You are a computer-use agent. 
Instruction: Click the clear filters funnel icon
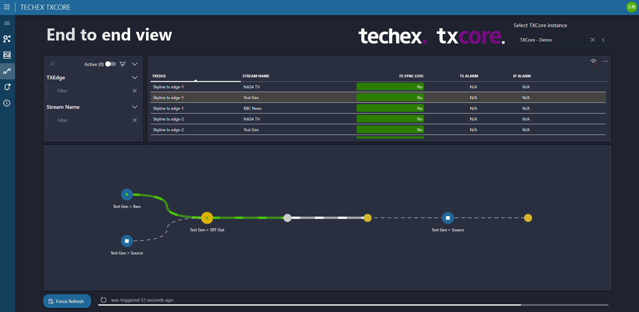pos(123,64)
